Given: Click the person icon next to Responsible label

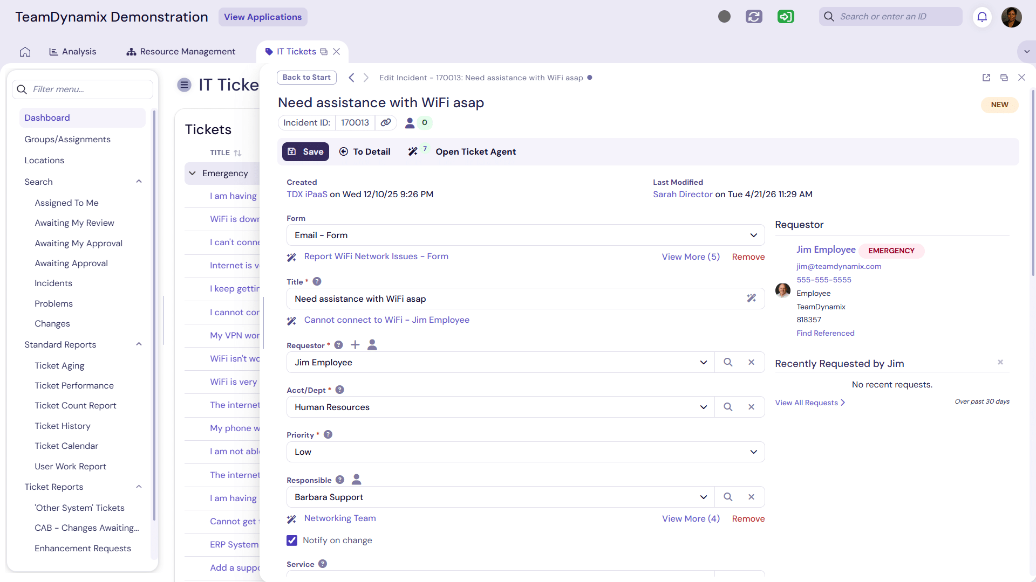Looking at the screenshot, I should tap(357, 479).
